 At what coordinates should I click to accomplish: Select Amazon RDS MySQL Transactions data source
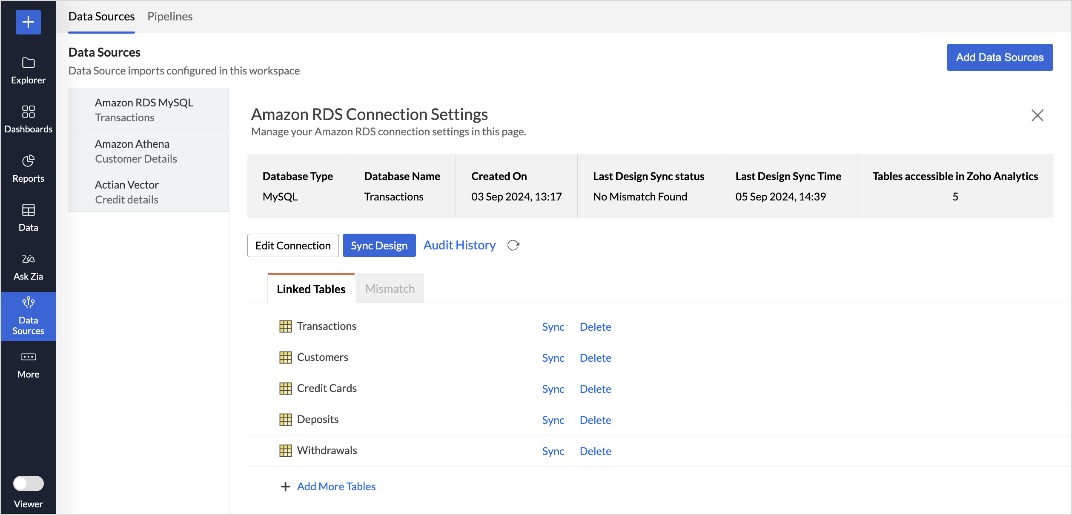coord(149,109)
